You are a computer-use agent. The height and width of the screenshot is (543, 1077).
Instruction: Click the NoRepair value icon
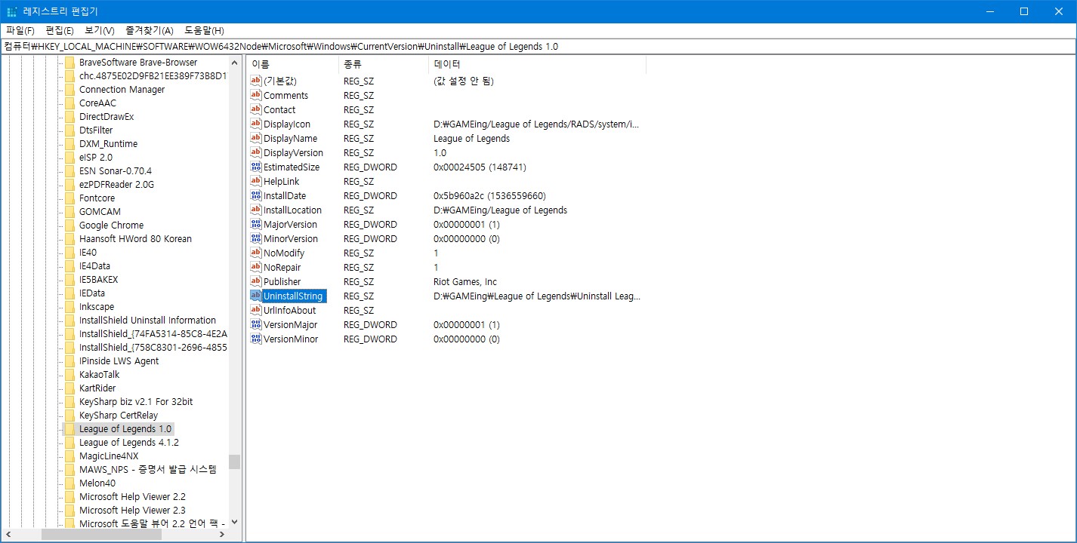pyautogui.click(x=256, y=267)
